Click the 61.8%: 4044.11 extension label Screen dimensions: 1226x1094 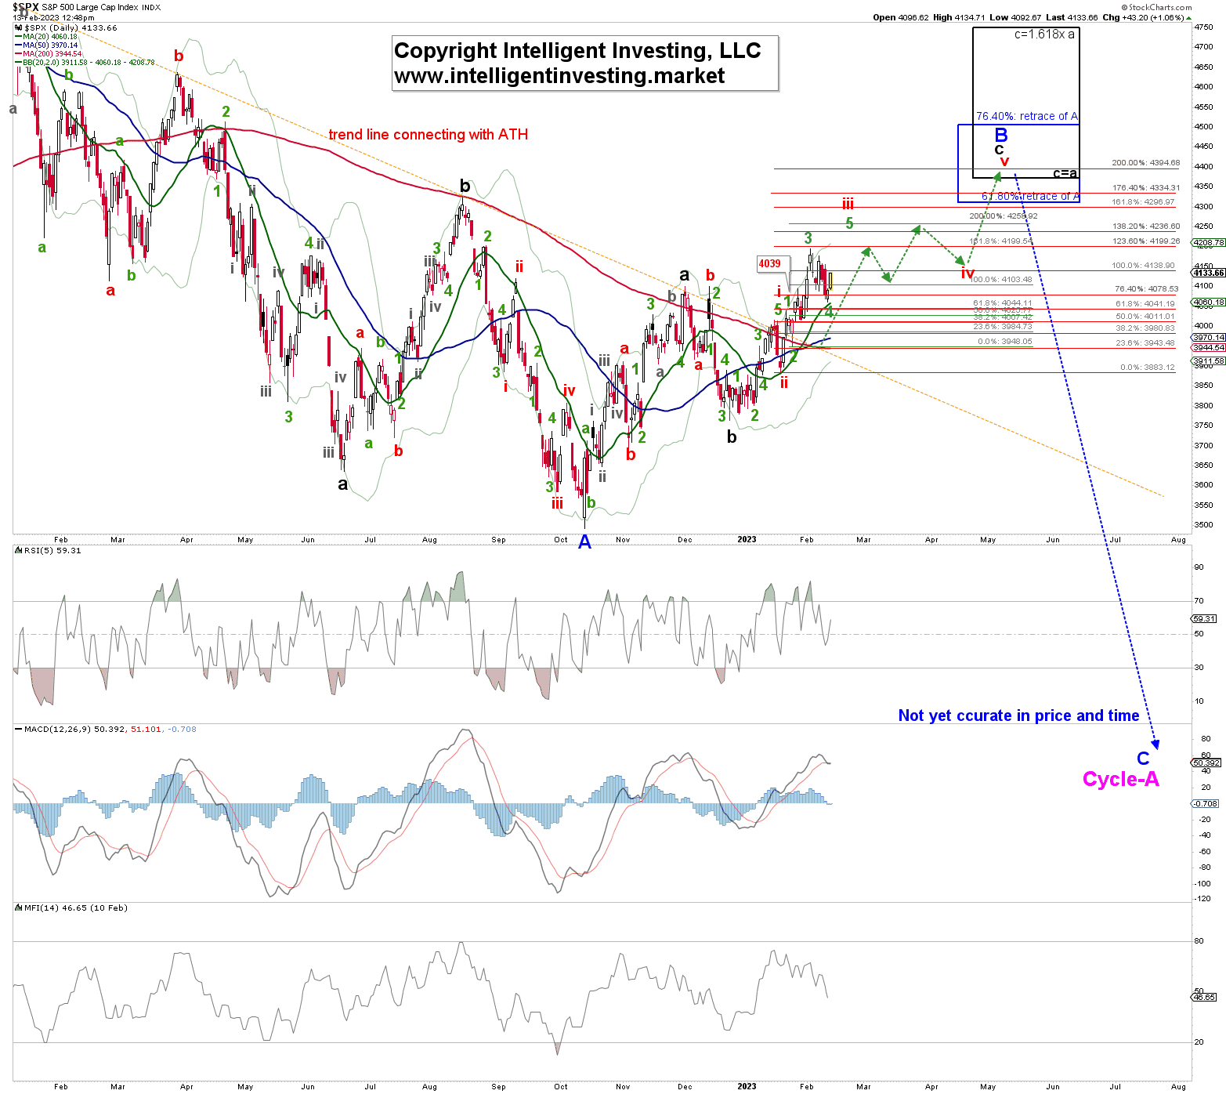[x=1003, y=303]
